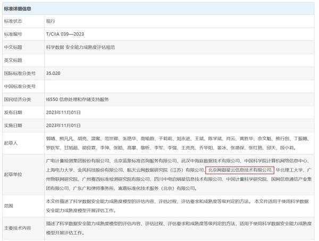Click the 发布日期 row label
319x241 pixels.
[x=14, y=113]
